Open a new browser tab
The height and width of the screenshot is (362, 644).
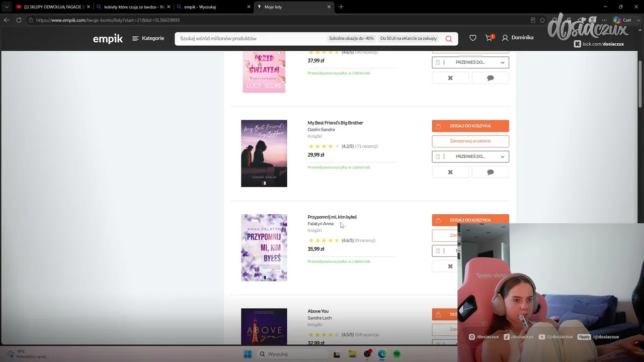341,7
